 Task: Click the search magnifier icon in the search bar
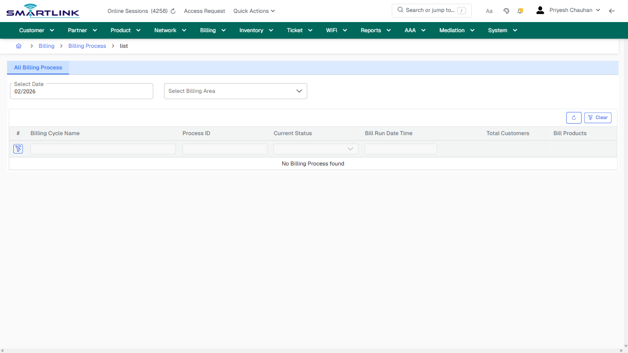pyautogui.click(x=400, y=10)
